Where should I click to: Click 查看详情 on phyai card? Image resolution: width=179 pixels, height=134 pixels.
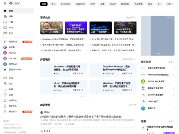[x=78, y=90]
